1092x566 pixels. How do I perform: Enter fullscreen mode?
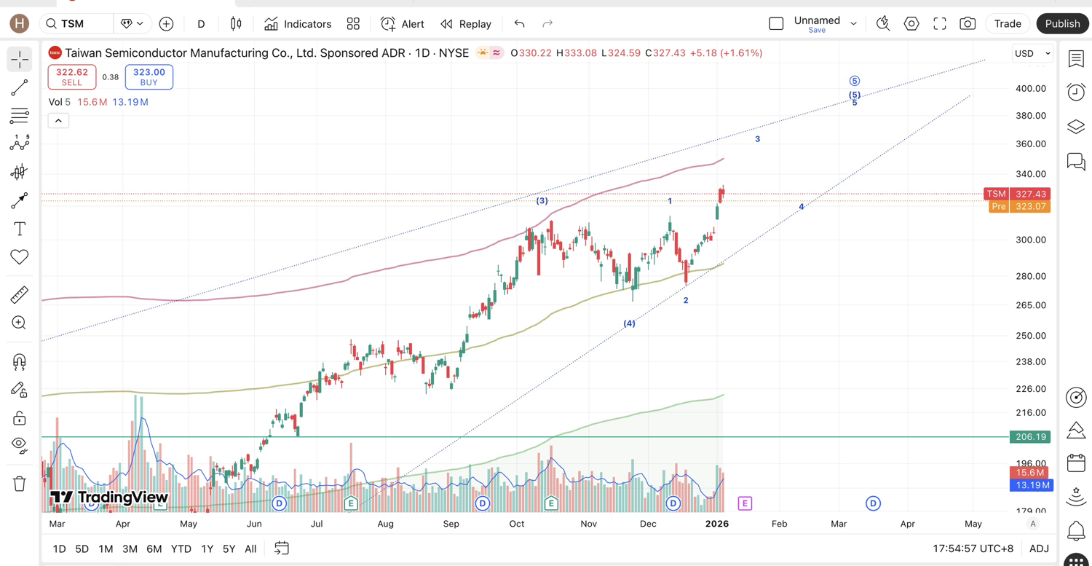940,24
